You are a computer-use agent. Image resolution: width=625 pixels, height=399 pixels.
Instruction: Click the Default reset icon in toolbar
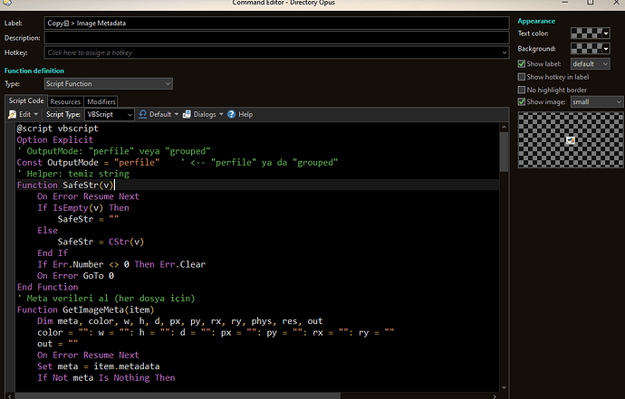(x=143, y=115)
